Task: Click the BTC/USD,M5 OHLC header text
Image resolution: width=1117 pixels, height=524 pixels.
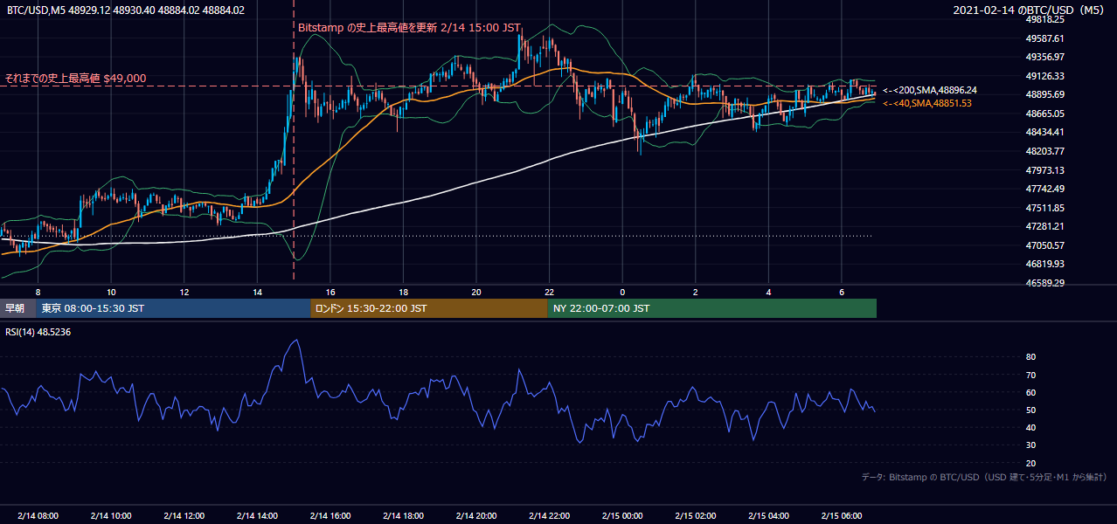Action: point(126,10)
